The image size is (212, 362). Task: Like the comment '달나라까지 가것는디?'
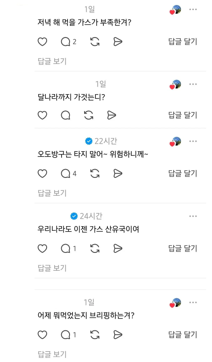click(42, 115)
